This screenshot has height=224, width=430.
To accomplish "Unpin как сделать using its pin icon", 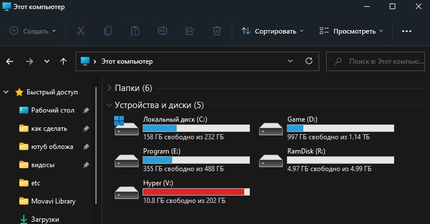I will (x=86, y=128).
